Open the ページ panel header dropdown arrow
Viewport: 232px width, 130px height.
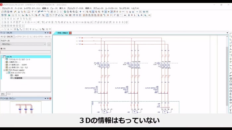pyautogui.click(x=45, y=33)
